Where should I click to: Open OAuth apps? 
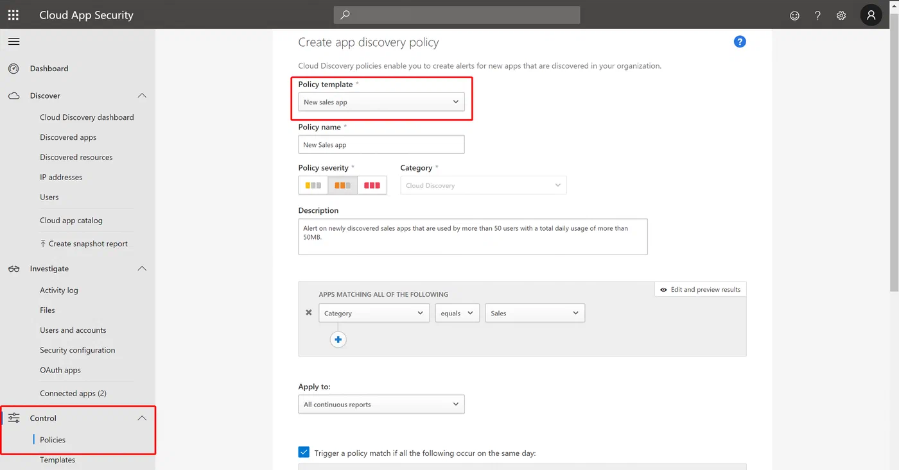click(60, 370)
